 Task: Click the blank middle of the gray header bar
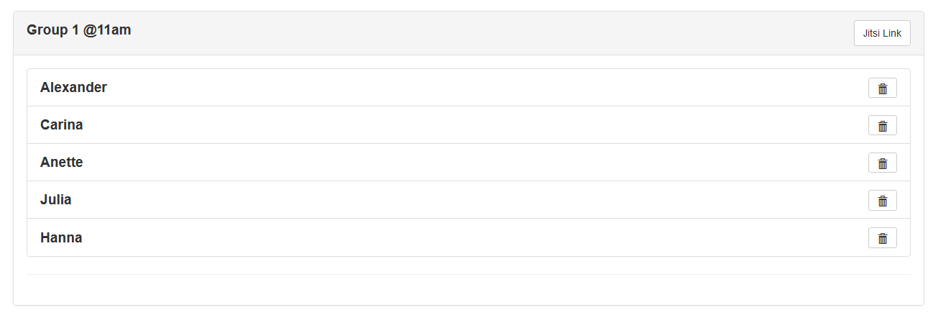(x=468, y=33)
